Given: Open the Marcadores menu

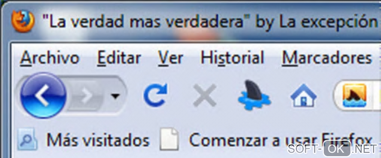Looking at the screenshot, I should tap(327, 58).
